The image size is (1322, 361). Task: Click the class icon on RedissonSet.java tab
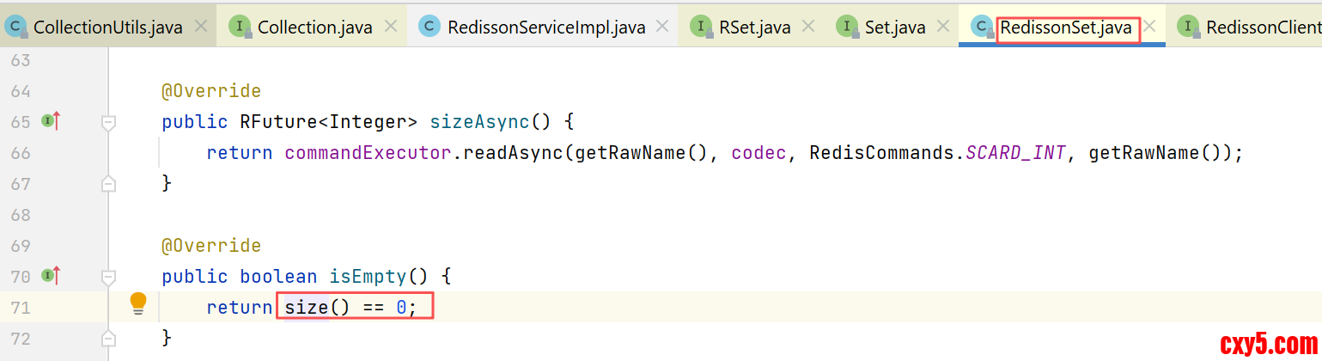click(x=982, y=27)
